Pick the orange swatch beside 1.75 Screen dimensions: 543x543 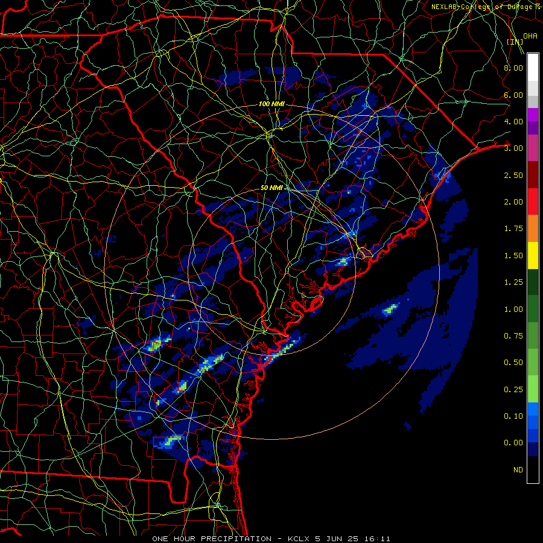point(533,229)
